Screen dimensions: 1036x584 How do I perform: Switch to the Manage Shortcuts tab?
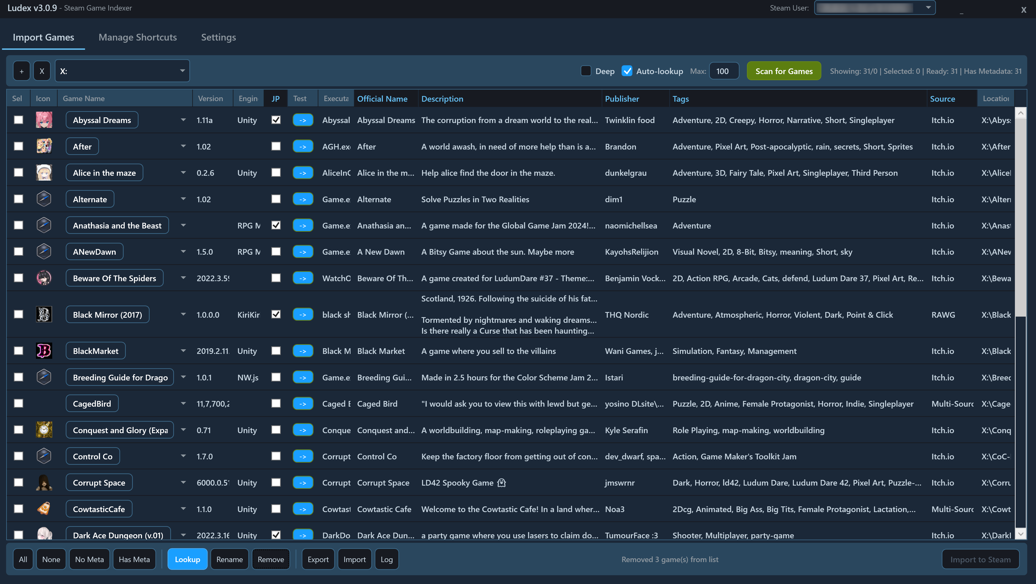137,37
